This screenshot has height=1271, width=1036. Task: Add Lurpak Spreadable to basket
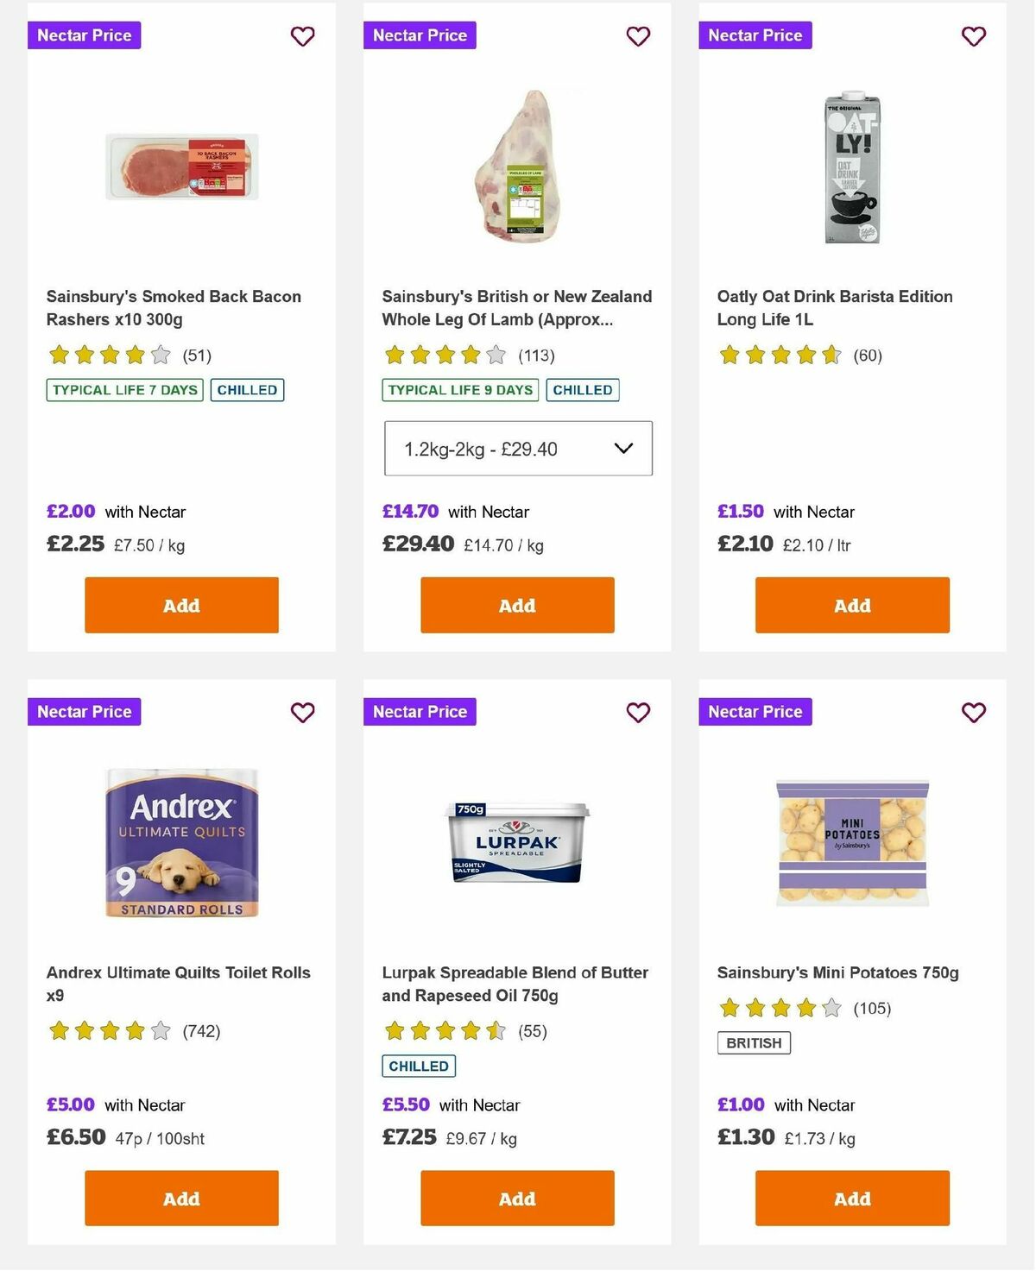point(515,1199)
